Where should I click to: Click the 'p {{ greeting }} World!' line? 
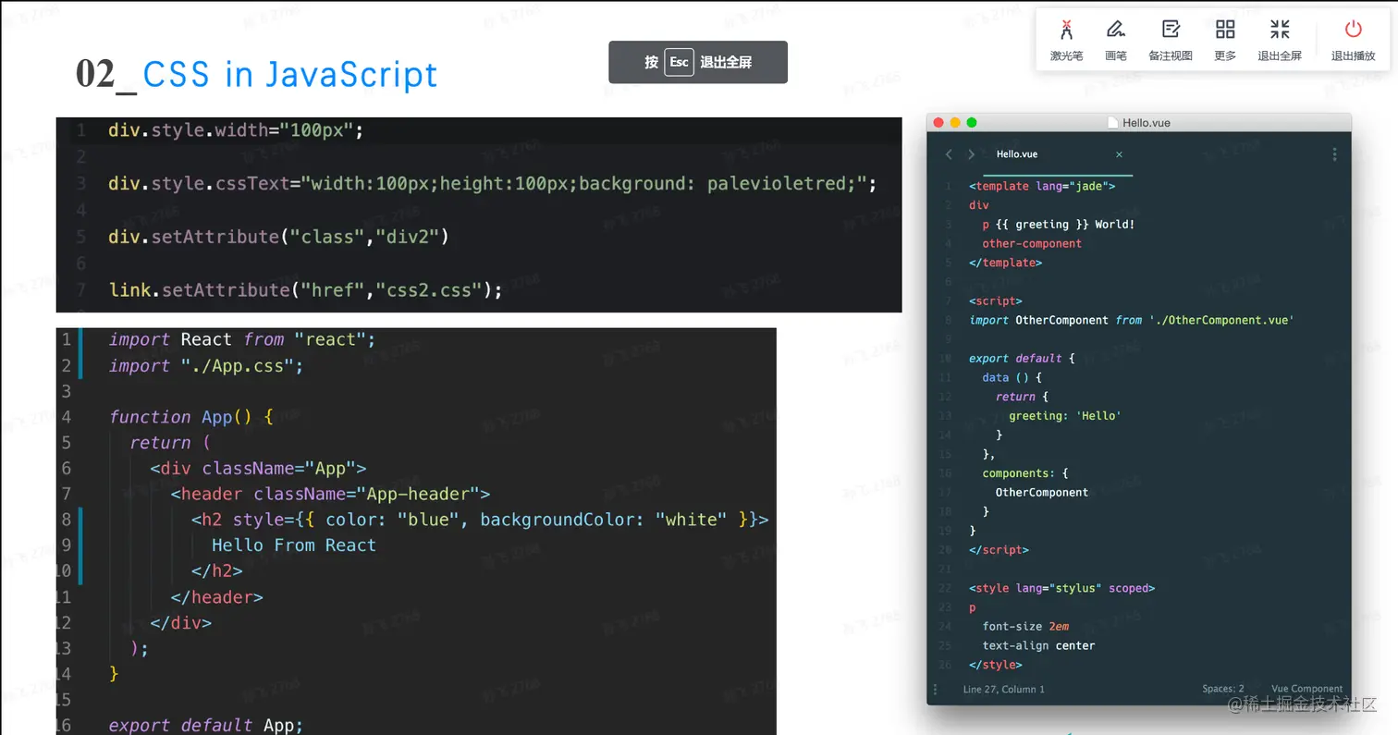[x=1059, y=225]
